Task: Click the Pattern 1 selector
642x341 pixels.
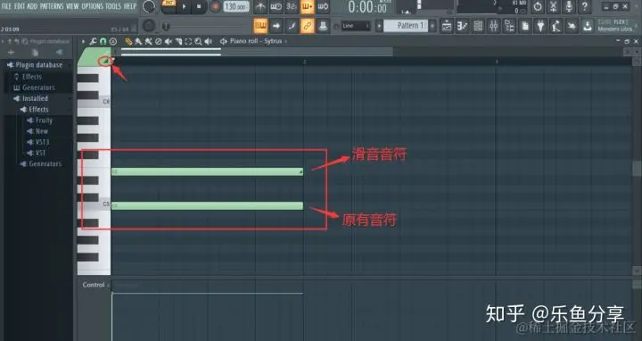Action: coord(407,26)
